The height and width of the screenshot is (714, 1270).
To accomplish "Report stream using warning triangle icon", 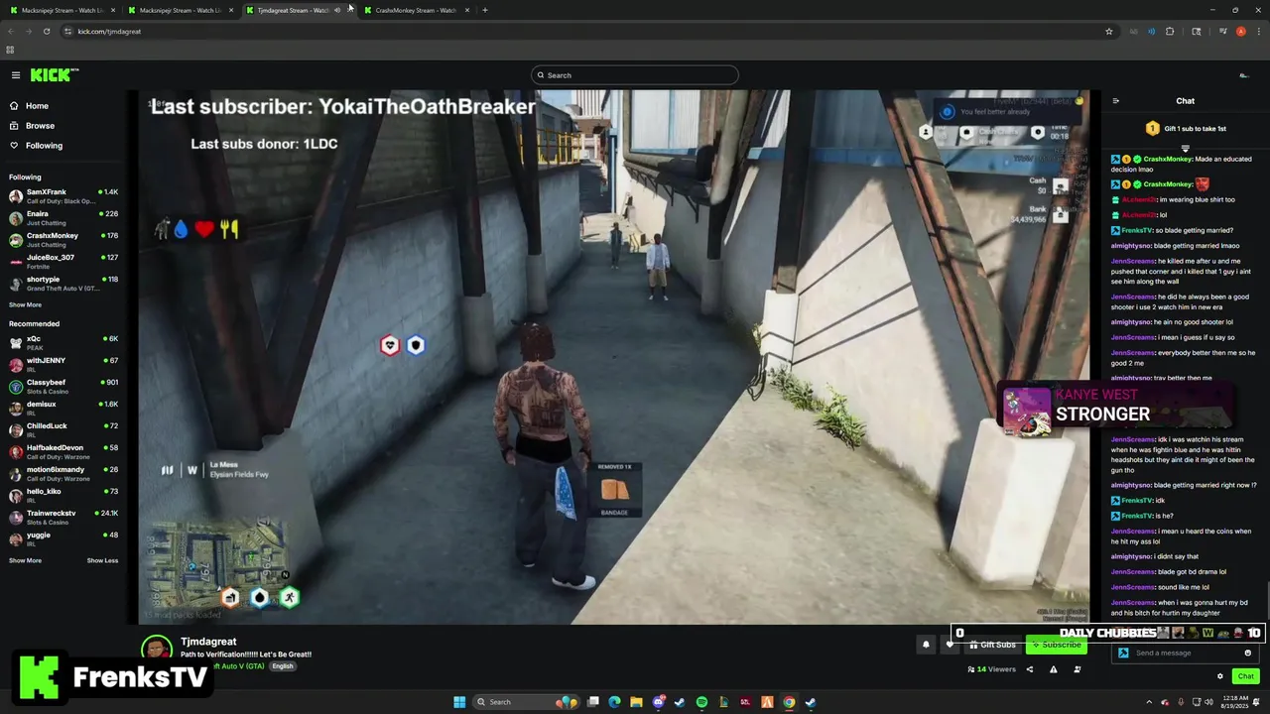I will pyautogui.click(x=1053, y=669).
